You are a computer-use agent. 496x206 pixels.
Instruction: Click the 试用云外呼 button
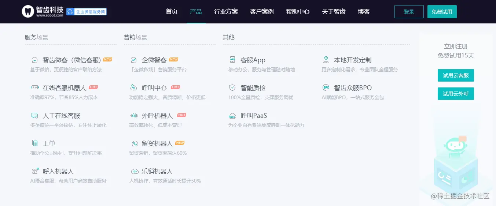pyautogui.click(x=456, y=94)
